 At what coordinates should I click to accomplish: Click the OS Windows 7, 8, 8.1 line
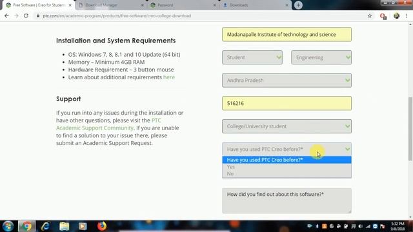point(124,54)
